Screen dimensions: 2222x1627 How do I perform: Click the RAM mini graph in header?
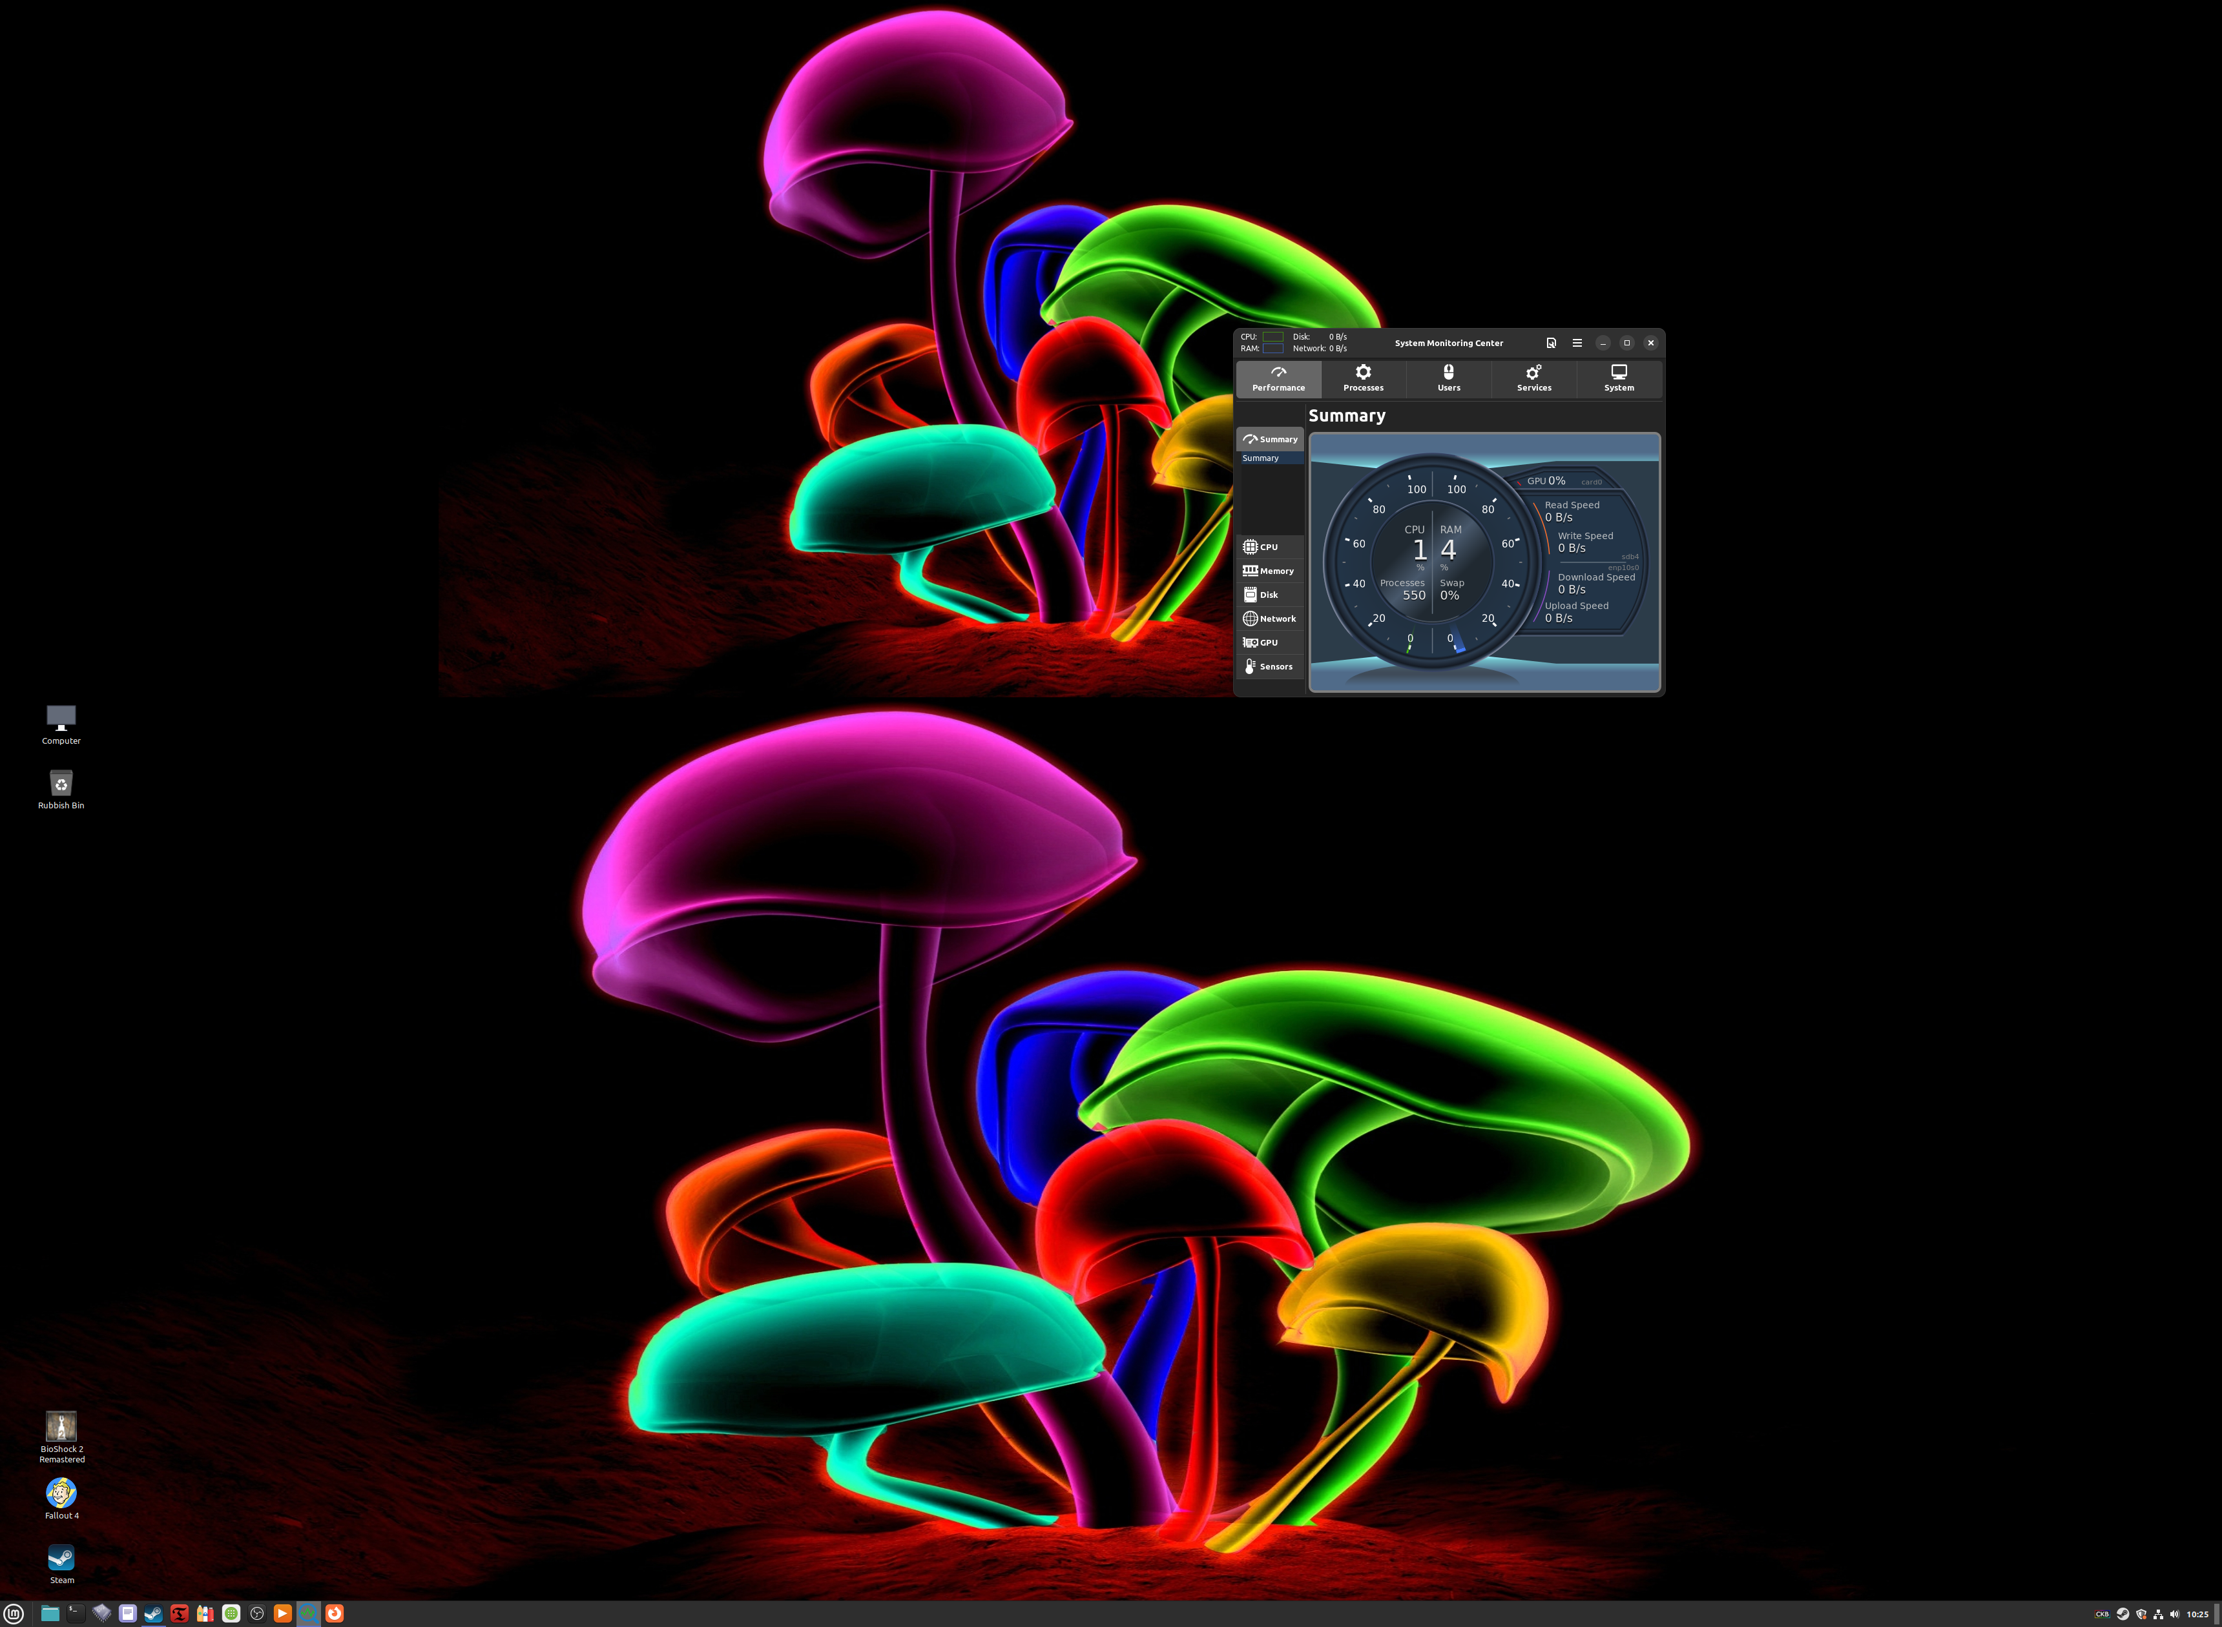(1273, 349)
